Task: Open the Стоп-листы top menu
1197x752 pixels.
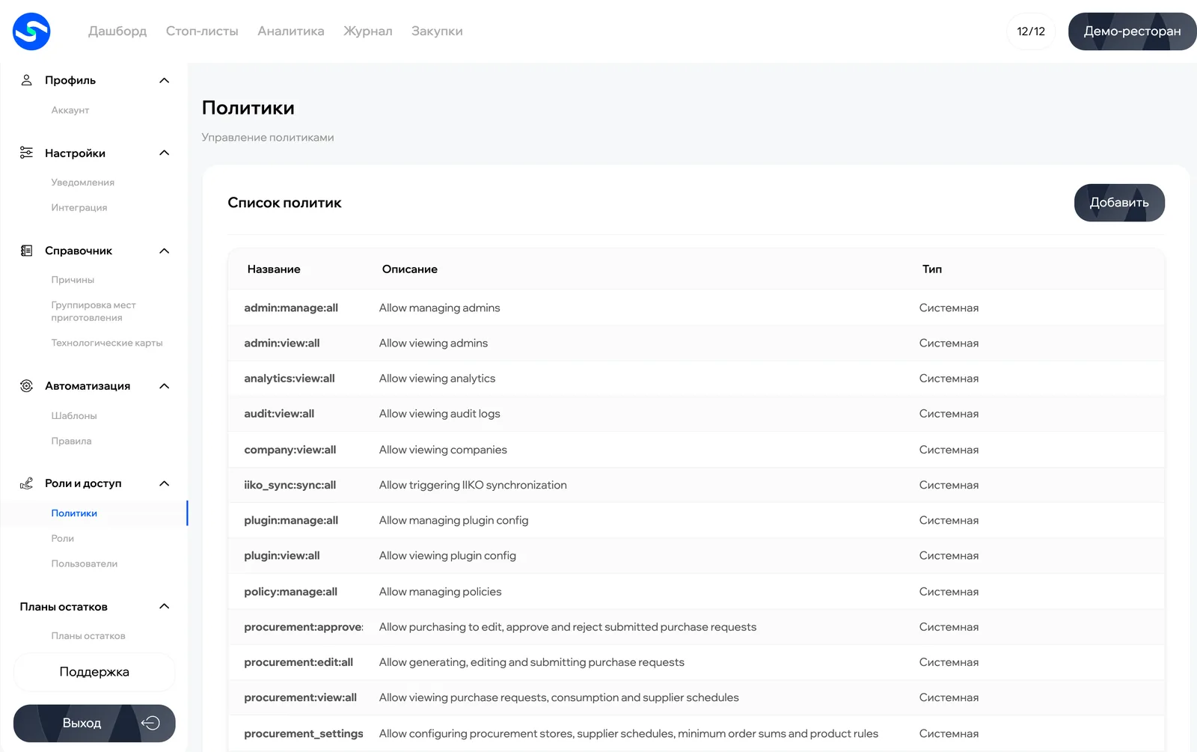Action: 202,31
